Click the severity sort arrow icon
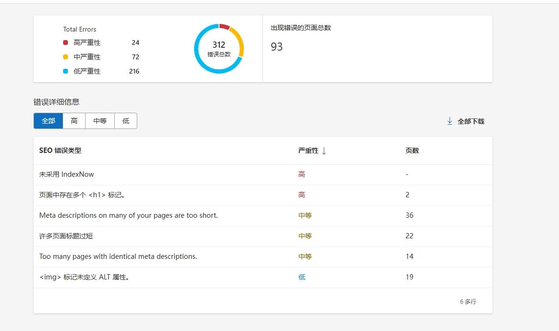559x331 pixels. pyautogui.click(x=324, y=151)
